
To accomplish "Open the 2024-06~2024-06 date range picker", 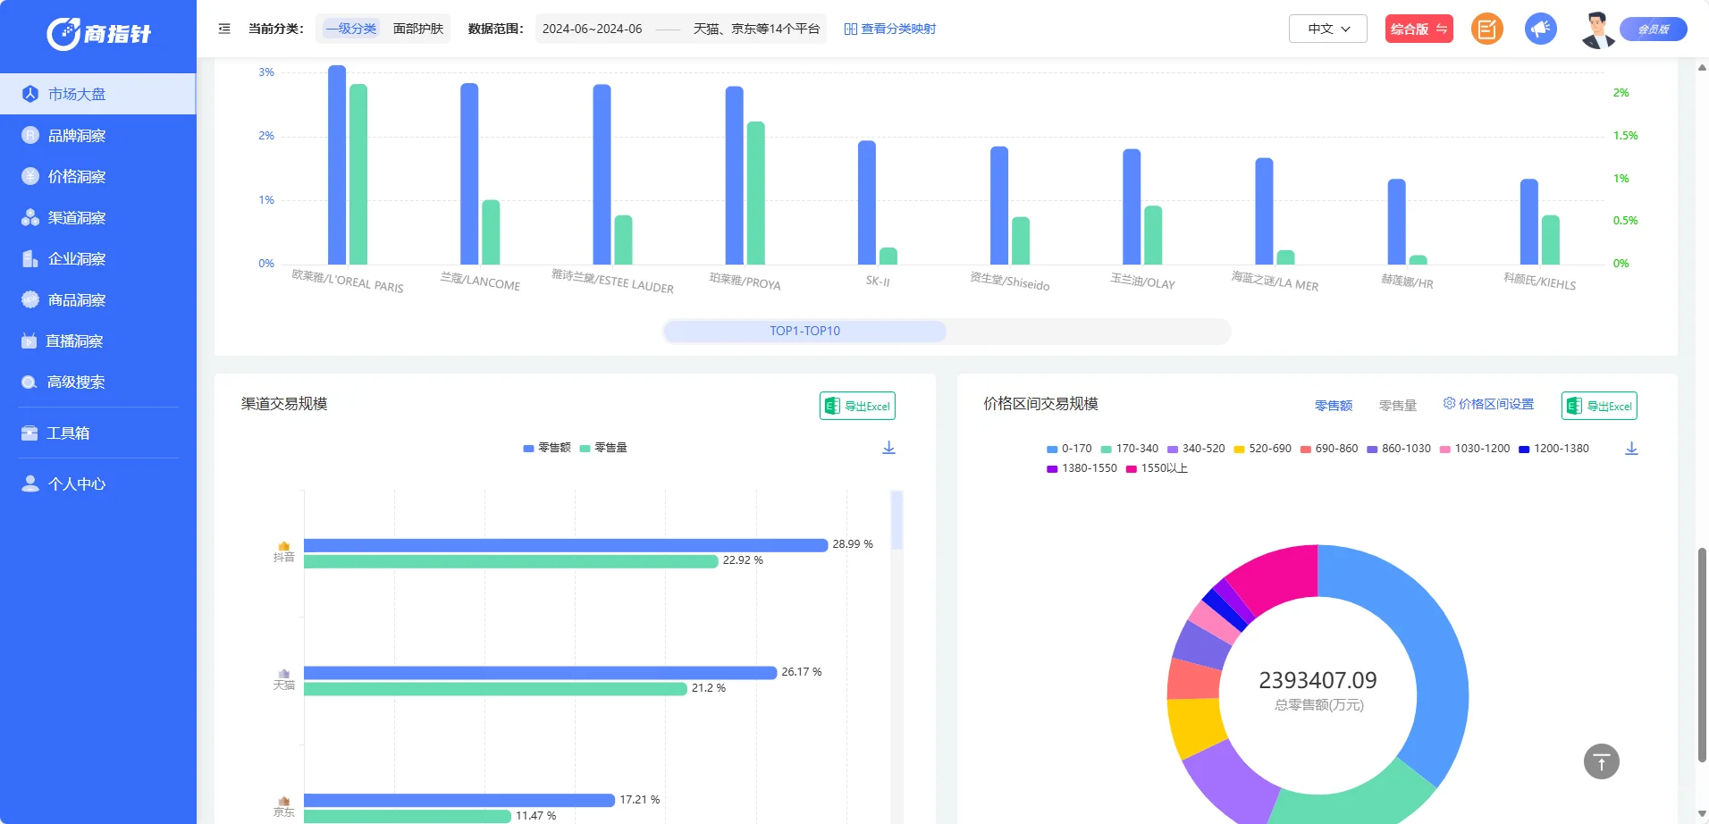I will click(x=592, y=29).
